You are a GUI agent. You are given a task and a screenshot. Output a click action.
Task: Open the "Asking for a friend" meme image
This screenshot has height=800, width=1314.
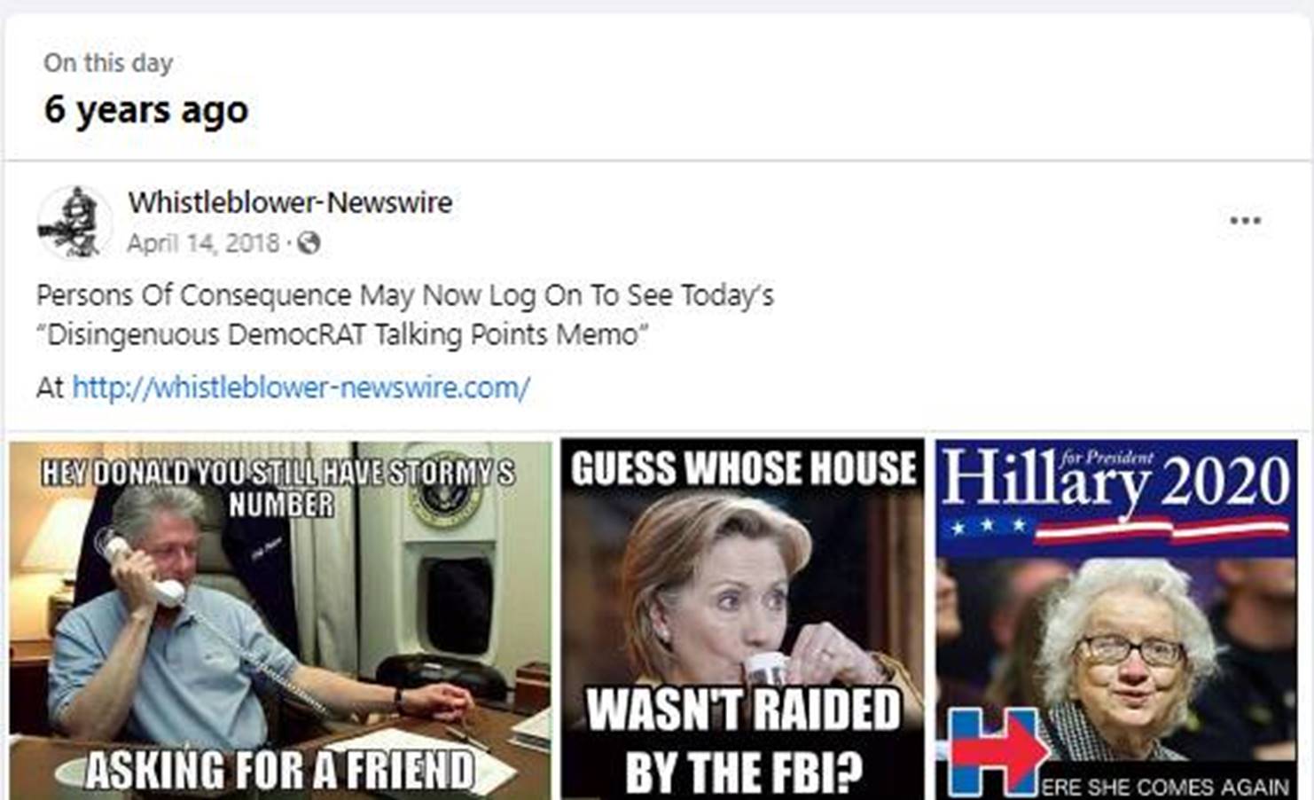point(280,620)
